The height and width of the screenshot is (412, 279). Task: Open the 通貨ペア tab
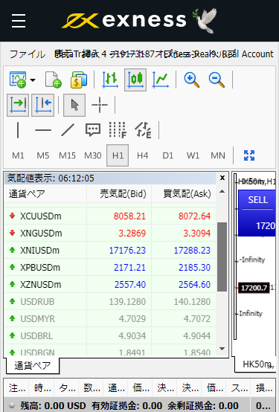pyautogui.click(x=32, y=365)
